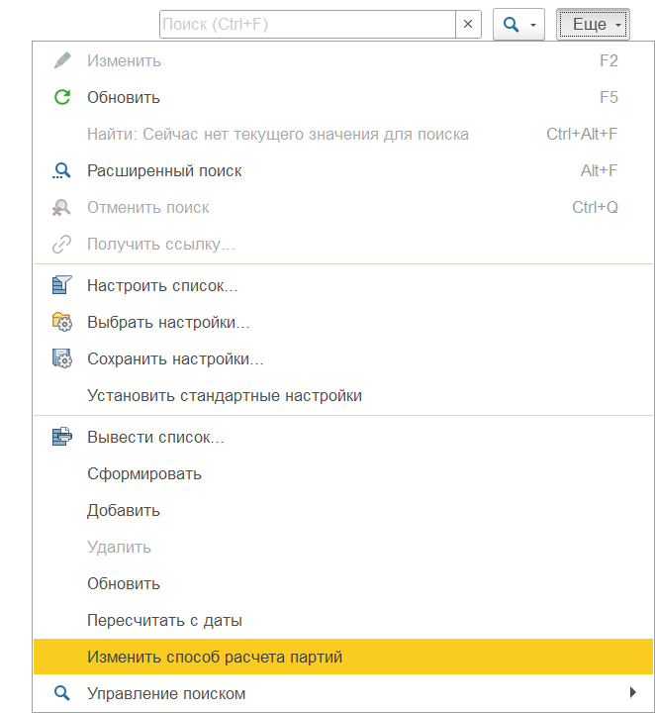Click the Настроить список icon
Screen dimensions: 655x713
click(62, 285)
